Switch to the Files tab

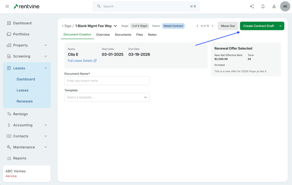139,35
